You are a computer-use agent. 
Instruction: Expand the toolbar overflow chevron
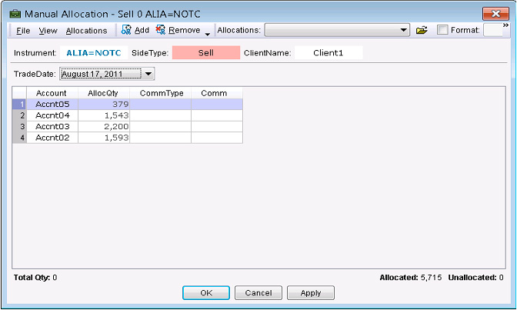(x=505, y=25)
